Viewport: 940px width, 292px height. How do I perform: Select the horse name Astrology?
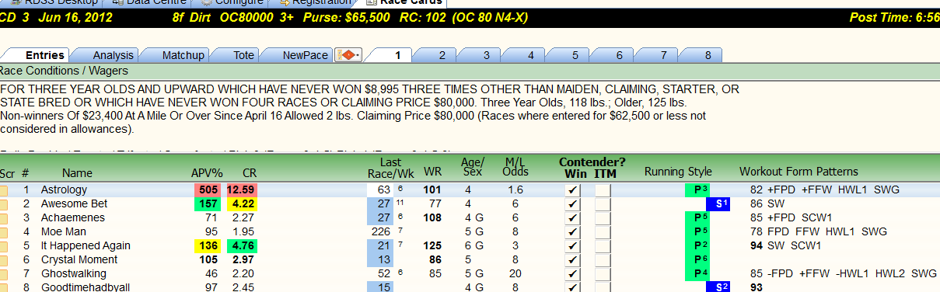pos(64,189)
